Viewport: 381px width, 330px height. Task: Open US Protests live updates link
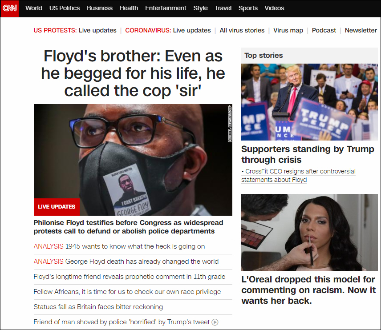click(x=75, y=30)
